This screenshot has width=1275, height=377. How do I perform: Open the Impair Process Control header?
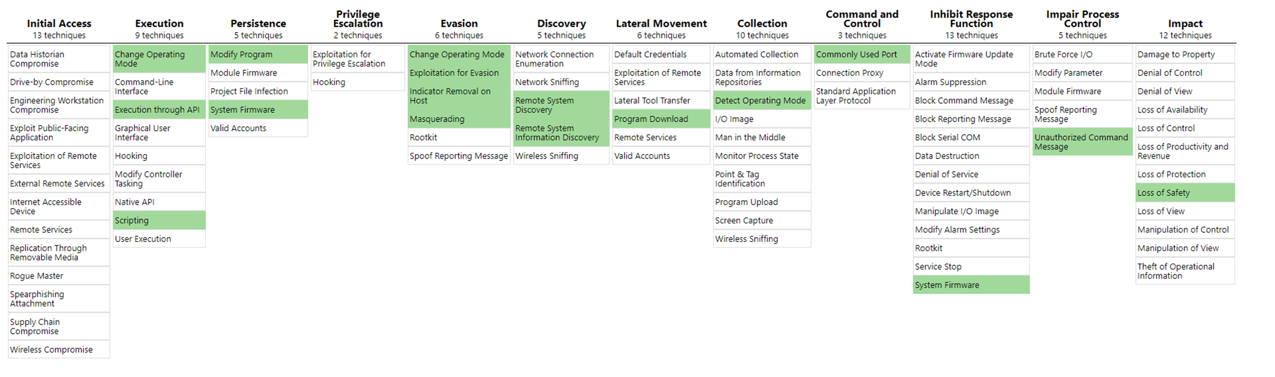coord(1082,19)
